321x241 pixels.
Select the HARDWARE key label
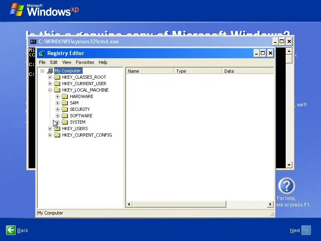81,96
